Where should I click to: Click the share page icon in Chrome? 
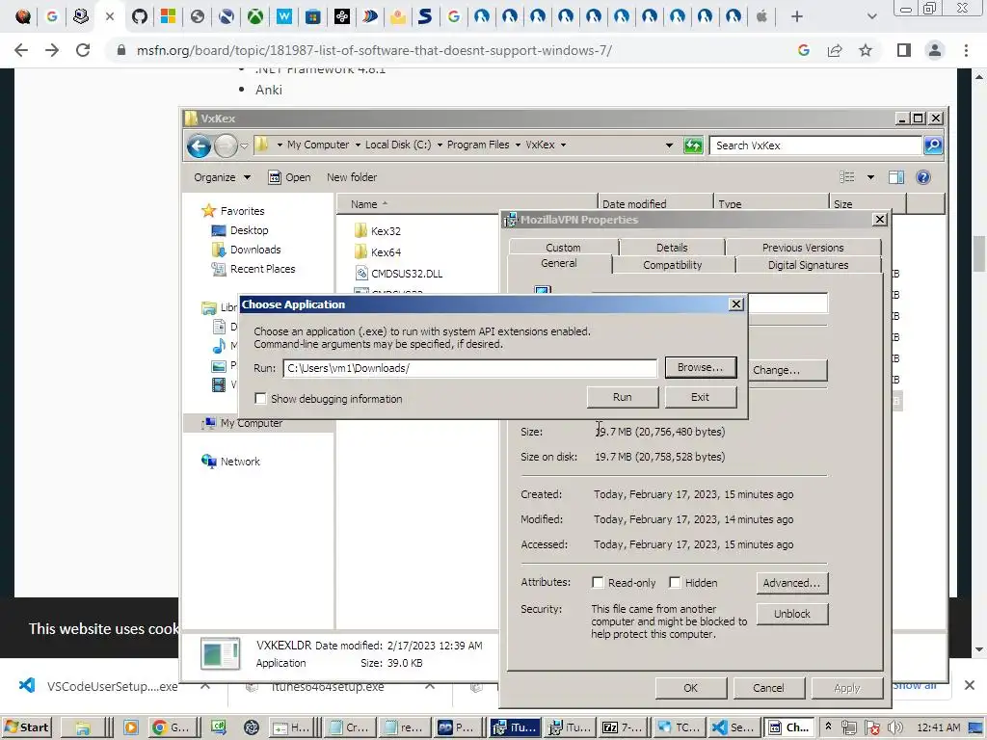click(835, 50)
